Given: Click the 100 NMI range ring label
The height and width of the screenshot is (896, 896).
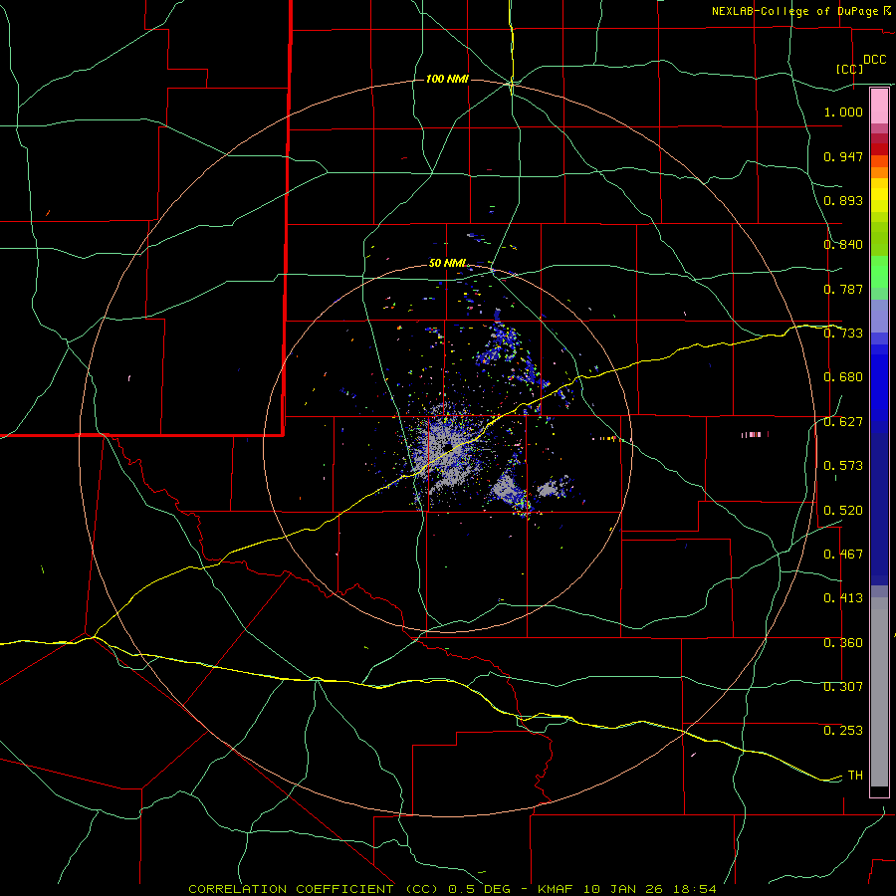Looking at the screenshot, I should click(x=447, y=79).
